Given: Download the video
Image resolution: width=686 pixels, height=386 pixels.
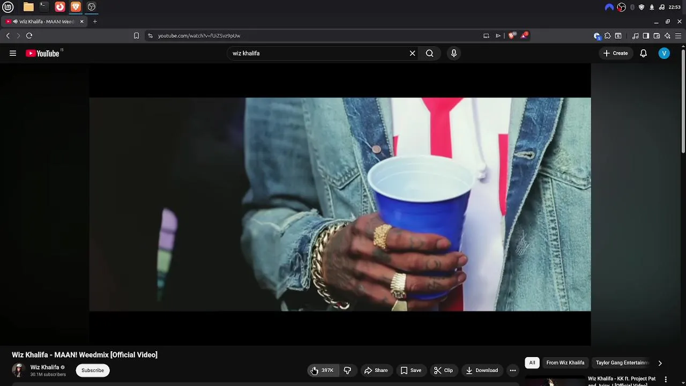Looking at the screenshot, I should [x=482, y=370].
